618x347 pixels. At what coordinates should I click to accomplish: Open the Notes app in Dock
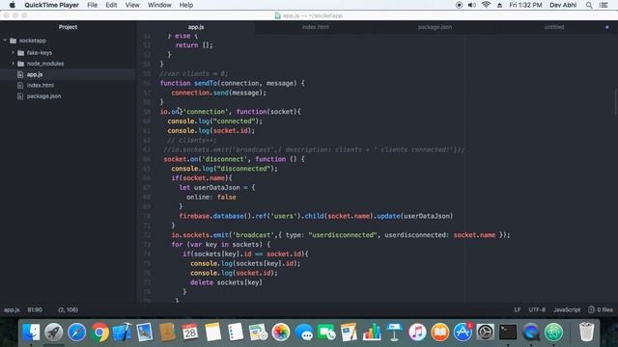(x=212, y=333)
